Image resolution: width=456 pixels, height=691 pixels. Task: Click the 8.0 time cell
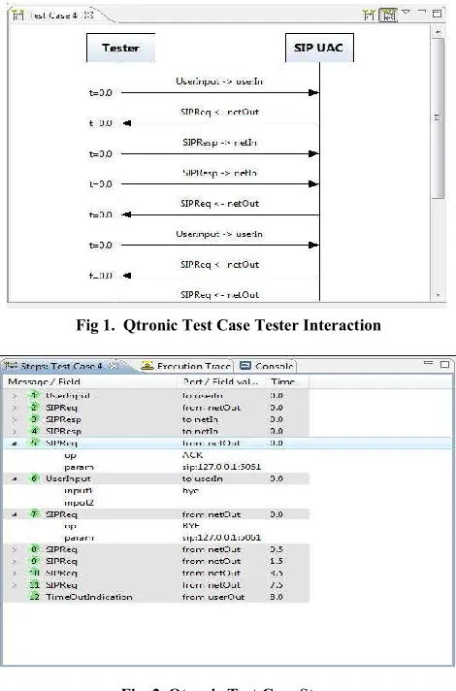(277, 597)
